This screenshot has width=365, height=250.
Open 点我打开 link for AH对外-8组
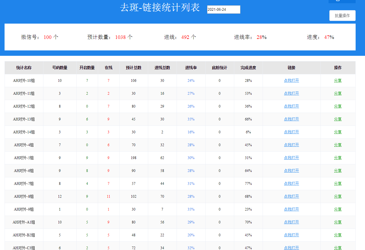[x=291, y=196]
